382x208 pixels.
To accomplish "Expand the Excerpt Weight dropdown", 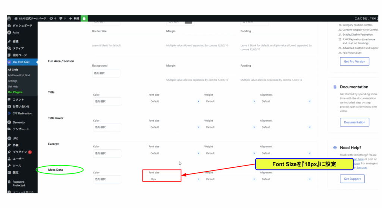I will pos(230,153).
